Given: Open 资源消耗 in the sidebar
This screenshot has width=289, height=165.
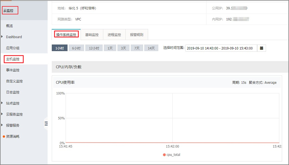Looking at the screenshot, I should click(x=12, y=136).
